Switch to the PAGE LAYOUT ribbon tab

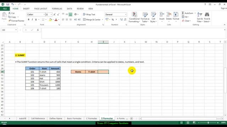coord(41,8)
